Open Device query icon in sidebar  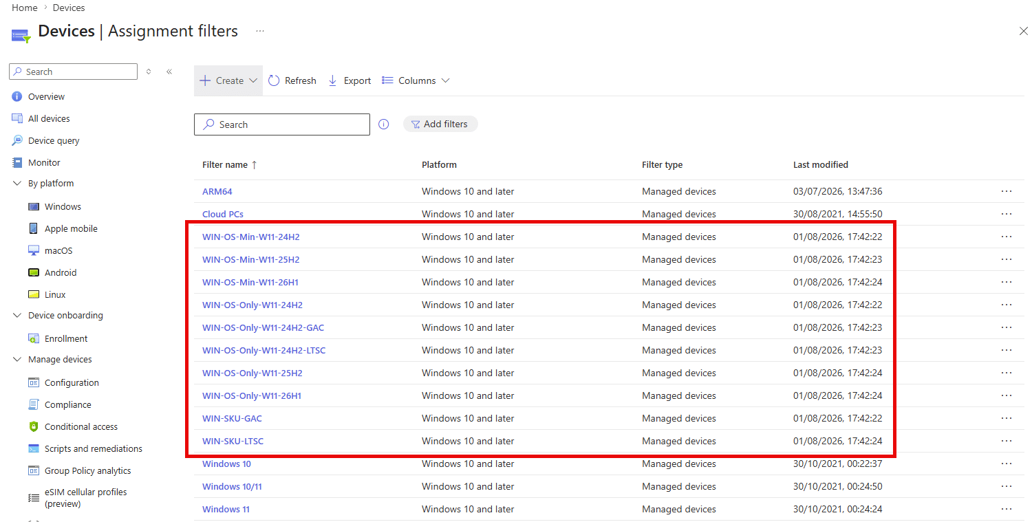tap(17, 140)
